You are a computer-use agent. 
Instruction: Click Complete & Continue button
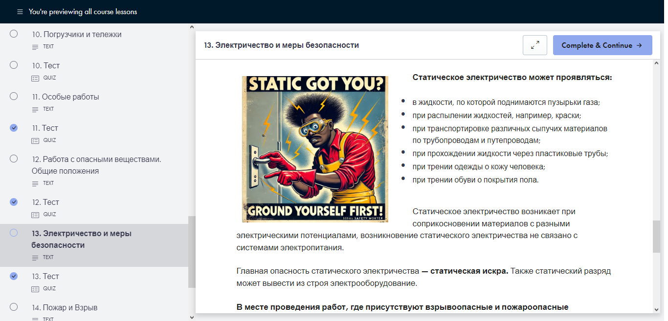click(602, 45)
